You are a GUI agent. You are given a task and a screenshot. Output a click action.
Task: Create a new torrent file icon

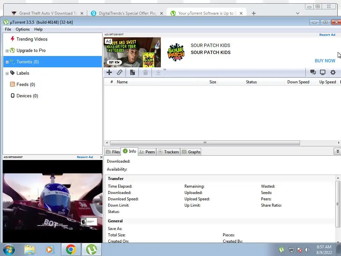tap(133, 72)
